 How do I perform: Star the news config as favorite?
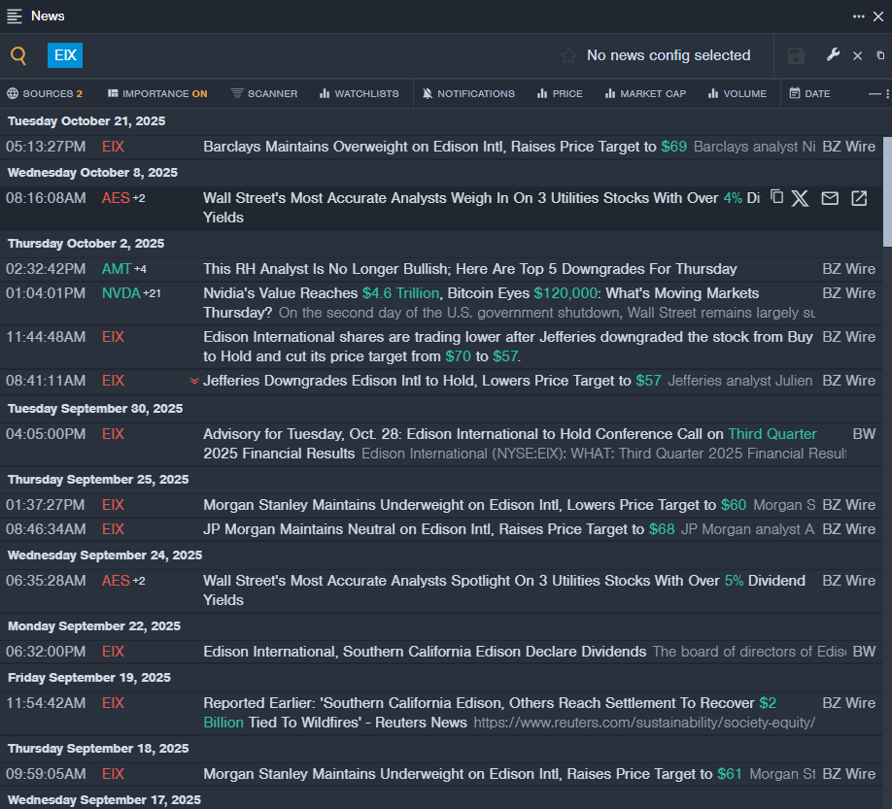tap(568, 56)
